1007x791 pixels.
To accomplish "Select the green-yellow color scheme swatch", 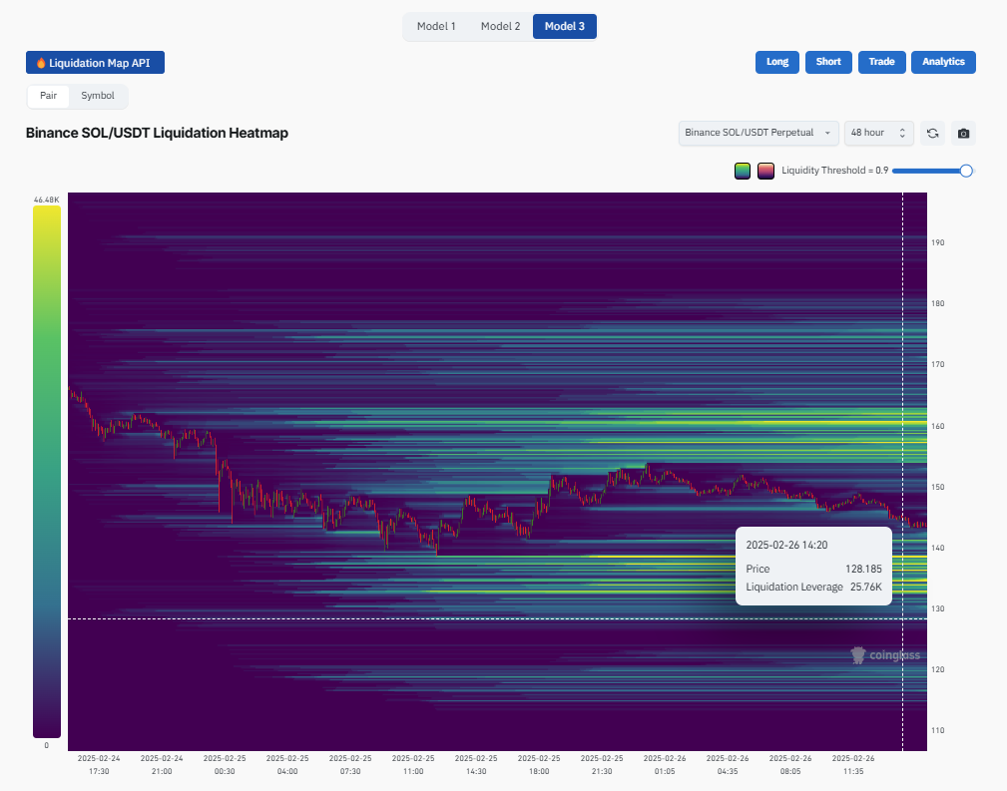I will [743, 171].
